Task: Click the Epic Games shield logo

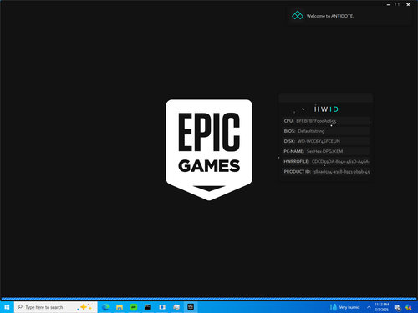Action: [209, 150]
